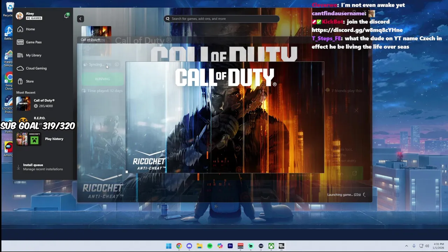Open Copilot from the taskbar
This screenshot has height=252, width=448.
pyautogui.click(x=220, y=246)
